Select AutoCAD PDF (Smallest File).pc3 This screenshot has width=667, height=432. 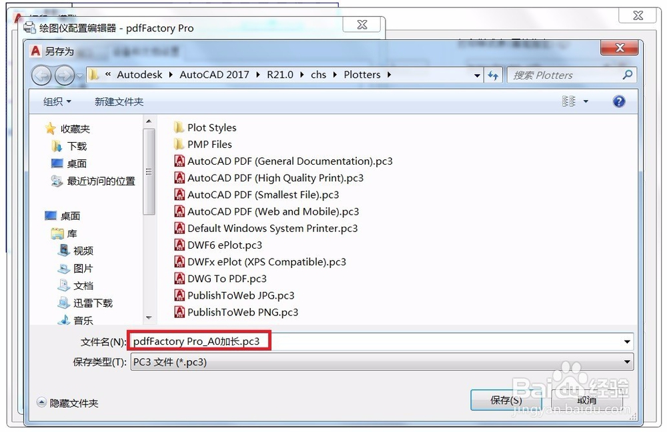257,194
